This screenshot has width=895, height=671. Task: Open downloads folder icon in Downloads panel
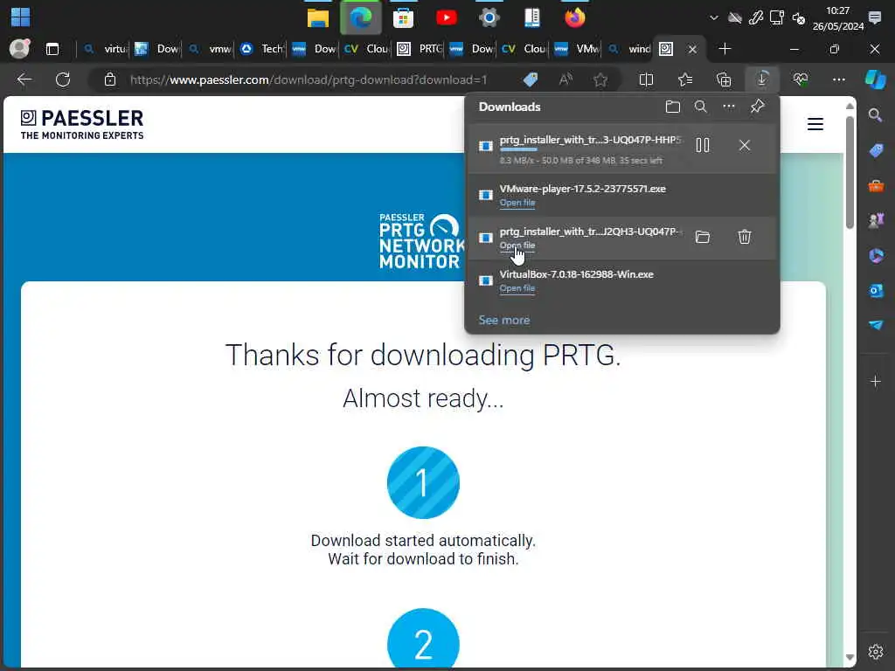tap(673, 107)
